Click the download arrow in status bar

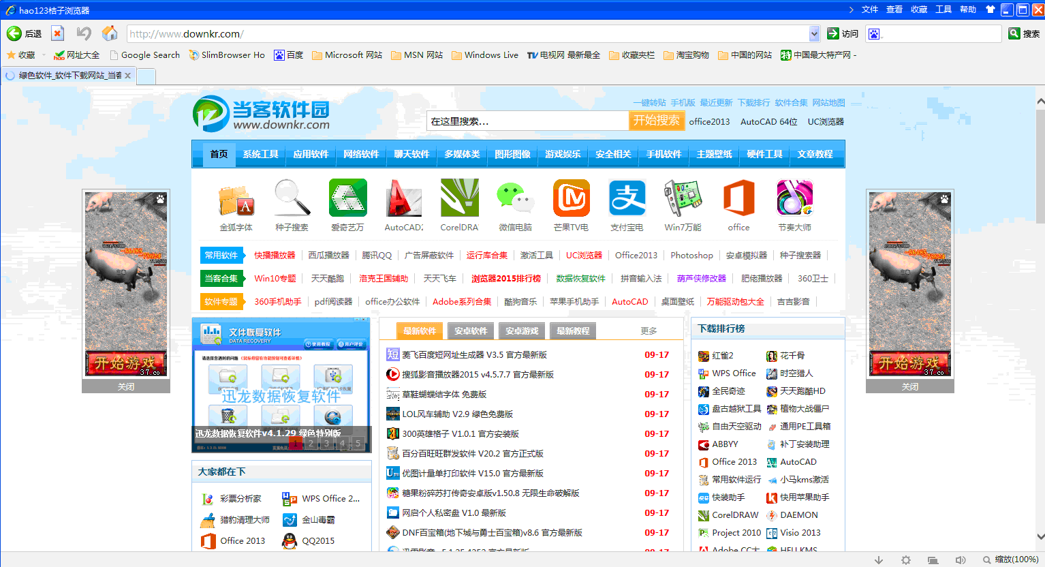pos(879,560)
